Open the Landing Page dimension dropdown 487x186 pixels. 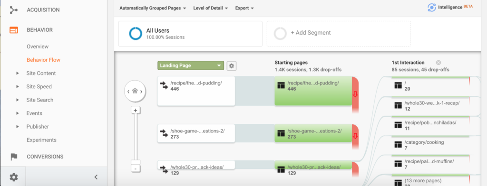click(191, 65)
